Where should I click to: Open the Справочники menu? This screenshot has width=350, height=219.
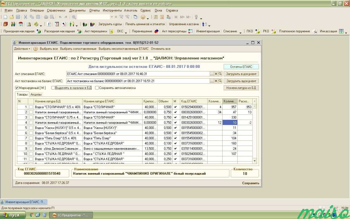pyautogui.click(x=56, y=10)
